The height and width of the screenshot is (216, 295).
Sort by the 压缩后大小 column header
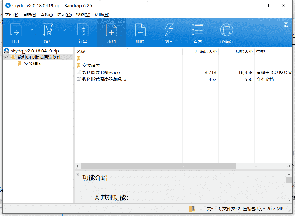point(206,52)
